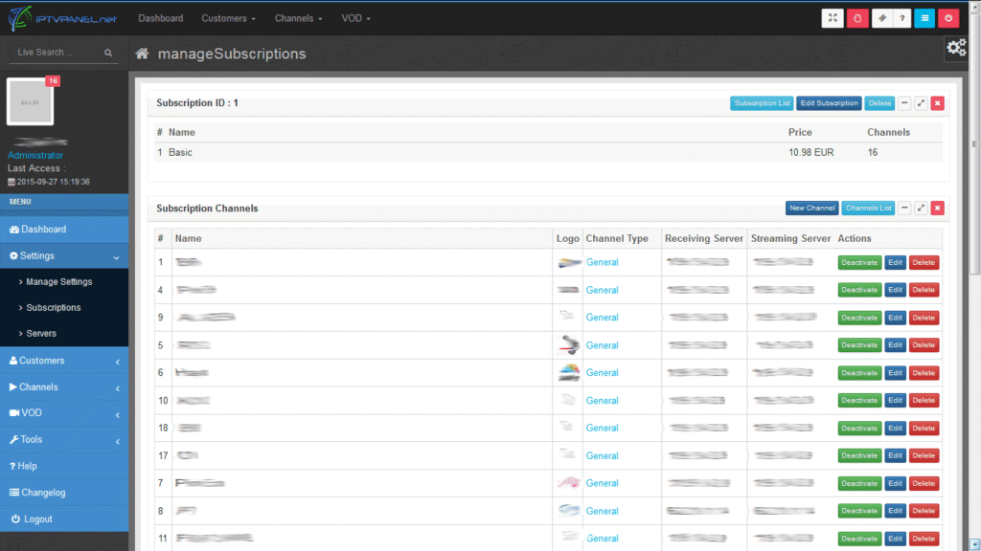Viewport: 981px width, 551px height.
Task: Click the fullscreen toggle icon in top bar
Action: [833, 18]
